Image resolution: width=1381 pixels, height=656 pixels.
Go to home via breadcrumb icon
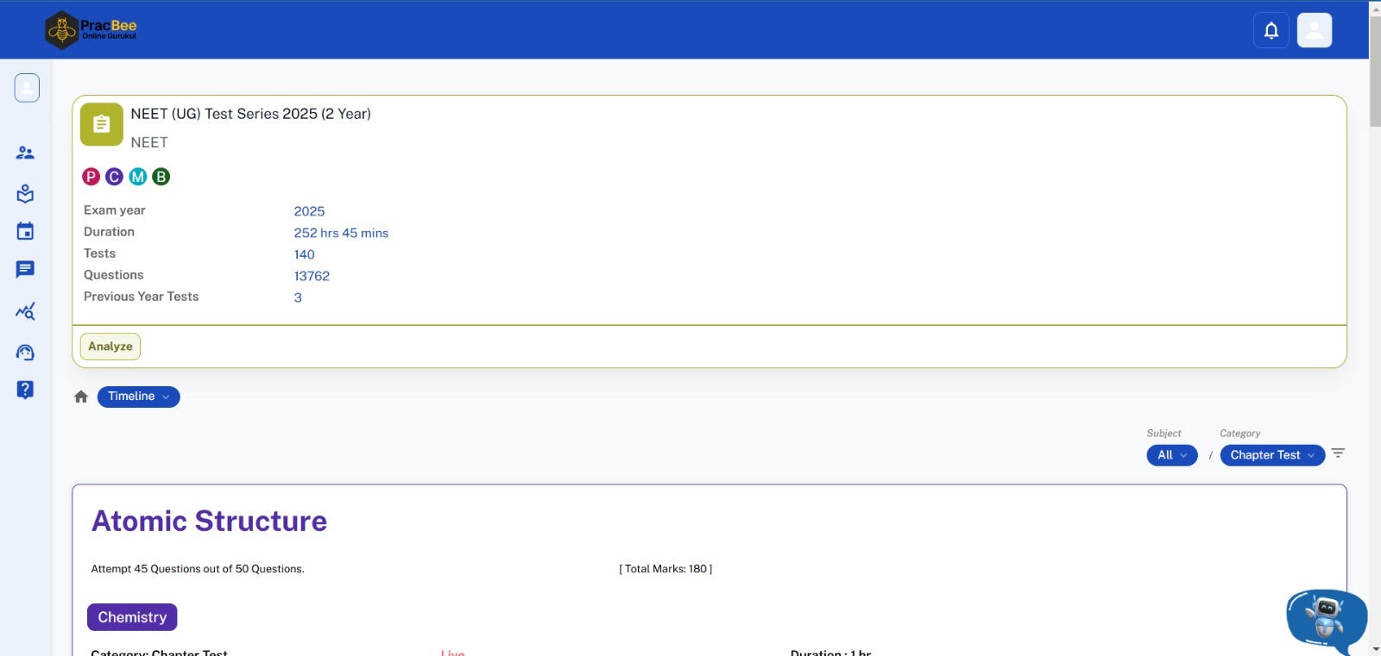coord(81,397)
